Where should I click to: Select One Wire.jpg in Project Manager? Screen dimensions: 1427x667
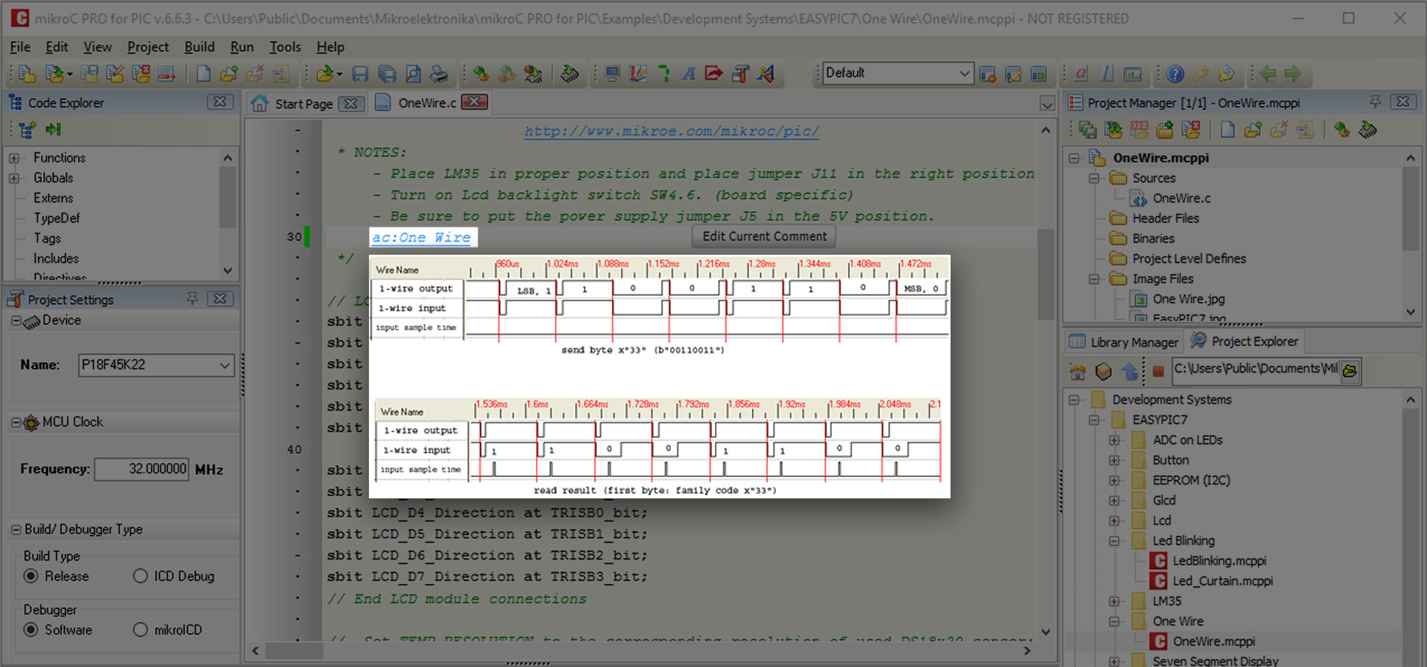[1188, 299]
